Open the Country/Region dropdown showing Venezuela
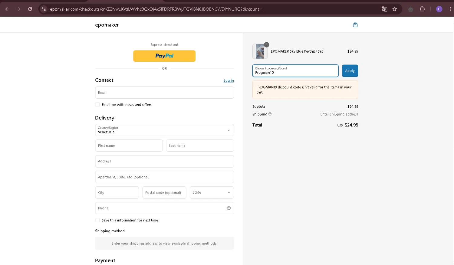Viewport: 454px width, 265px height. coord(164,130)
